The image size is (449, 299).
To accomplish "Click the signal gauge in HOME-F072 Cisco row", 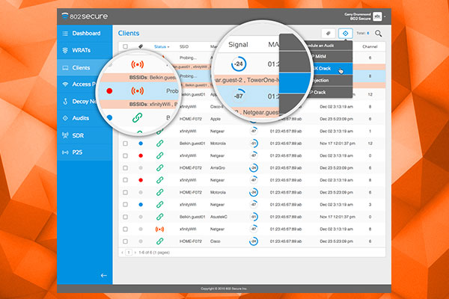I will click(254, 241).
